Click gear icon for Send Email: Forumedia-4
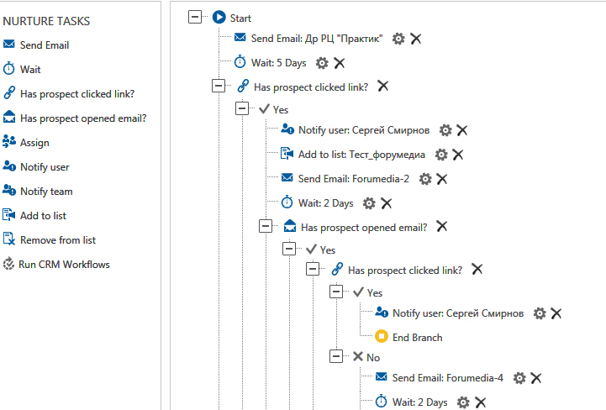The width and height of the screenshot is (606, 410). pyautogui.click(x=519, y=378)
